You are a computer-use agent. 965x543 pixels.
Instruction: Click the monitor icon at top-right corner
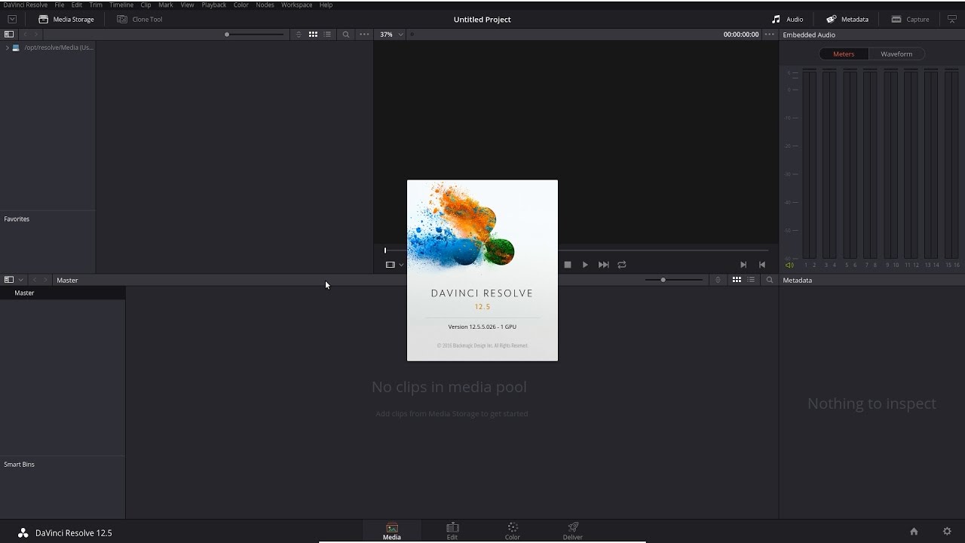[x=952, y=19]
